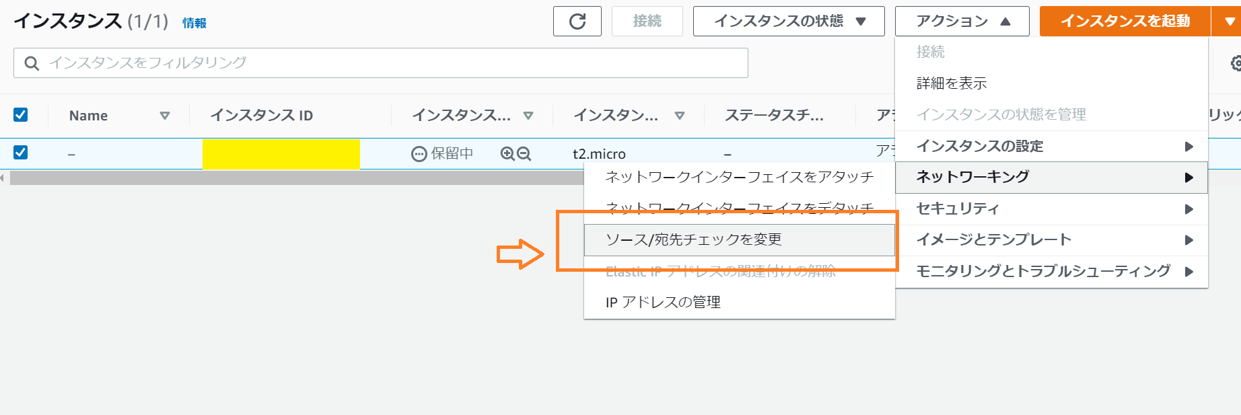Screen dimensions: 1241x415
Task: Click the 接続 button in toolbar
Action: click(x=647, y=22)
